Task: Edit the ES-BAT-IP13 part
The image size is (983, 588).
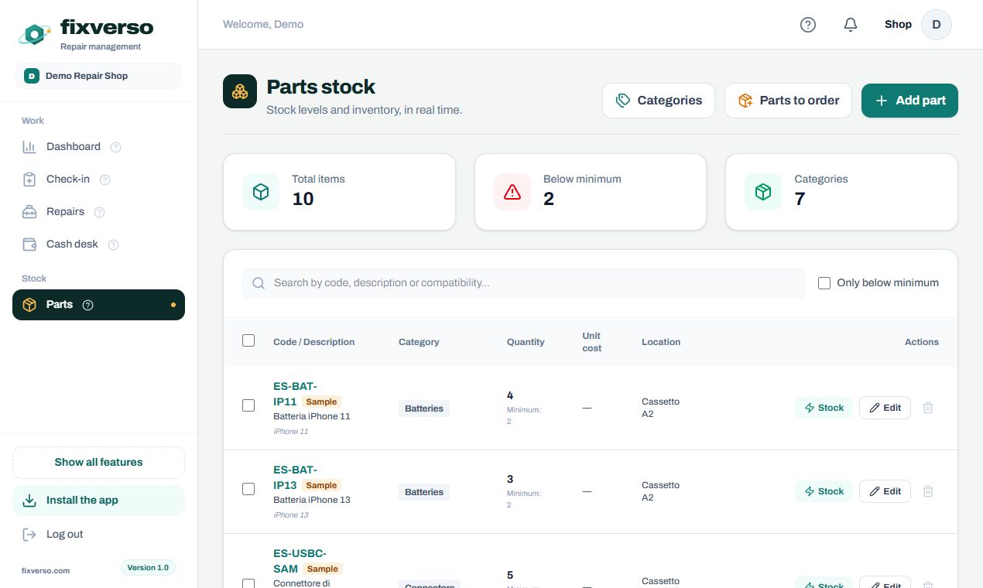Action: point(885,491)
